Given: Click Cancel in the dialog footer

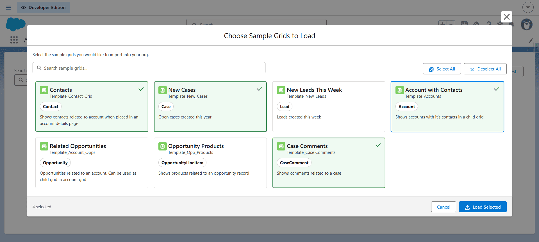Looking at the screenshot, I should pyautogui.click(x=444, y=207).
